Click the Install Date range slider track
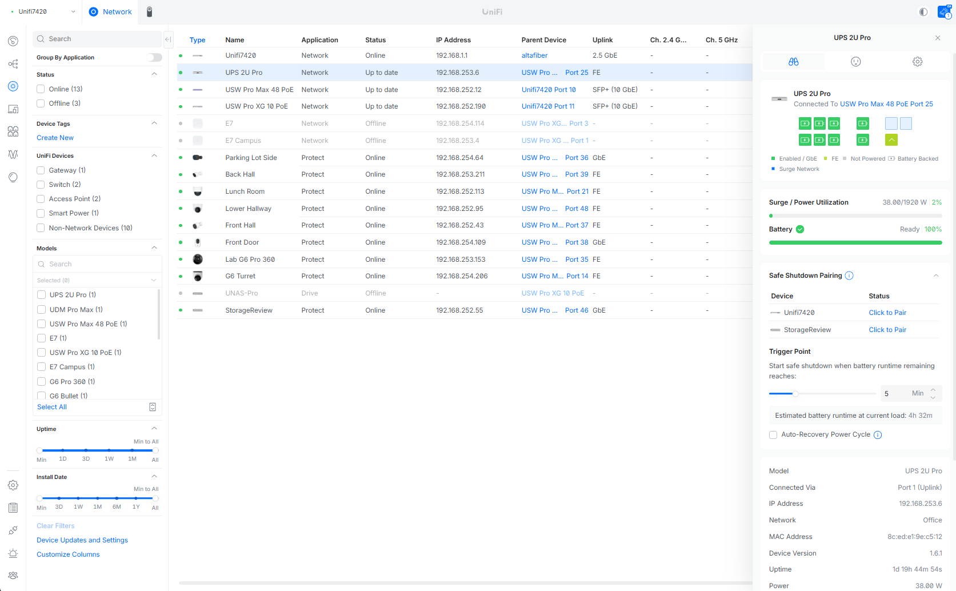 [97, 498]
